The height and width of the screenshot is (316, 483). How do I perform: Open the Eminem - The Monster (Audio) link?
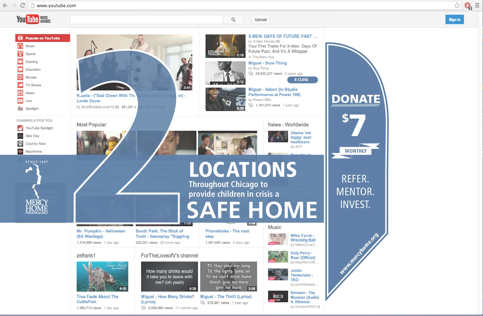coord(305,297)
